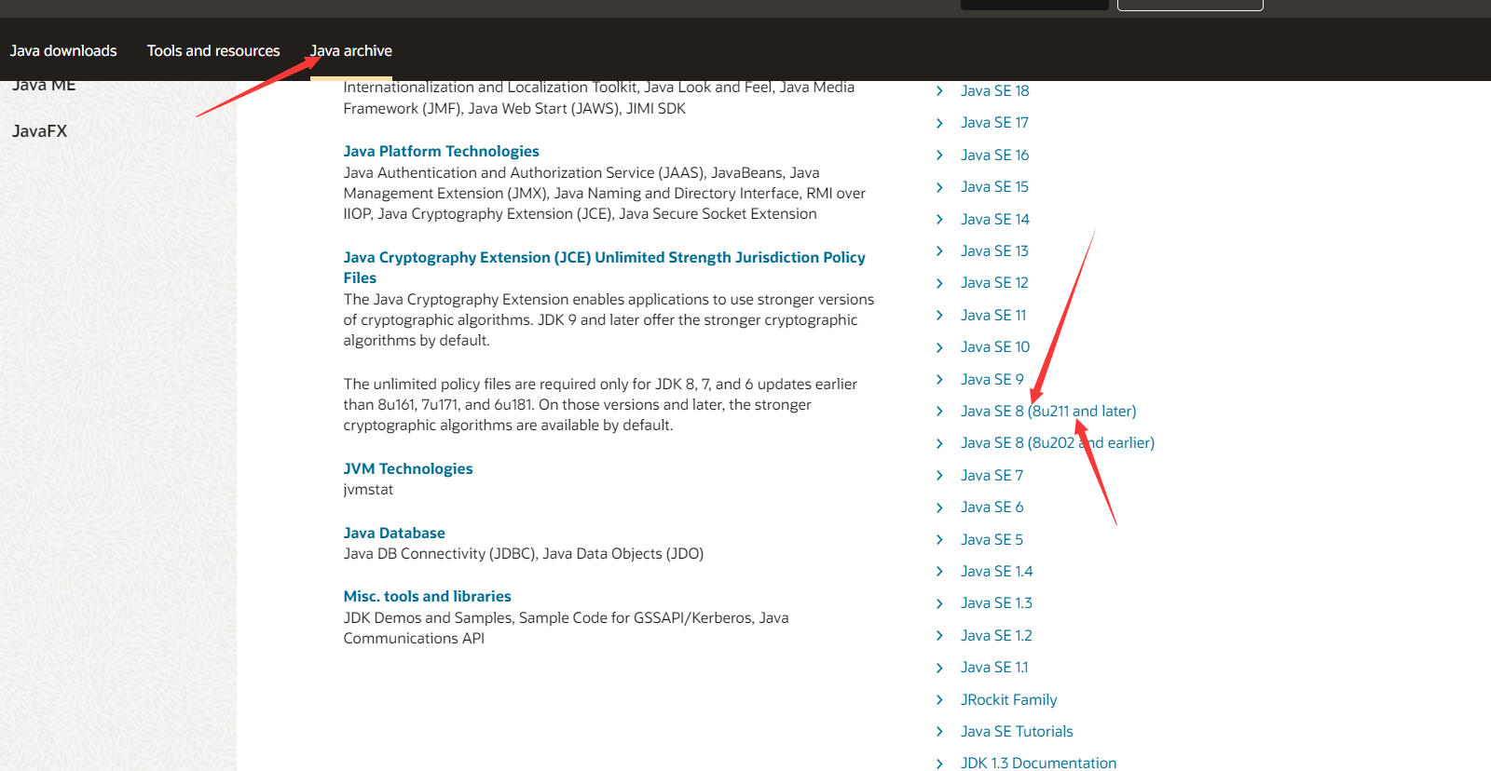The width and height of the screenshot is (1491, 771).
Task: Open the JDK 1.3 Documentation link
Action: [1038, 763]
